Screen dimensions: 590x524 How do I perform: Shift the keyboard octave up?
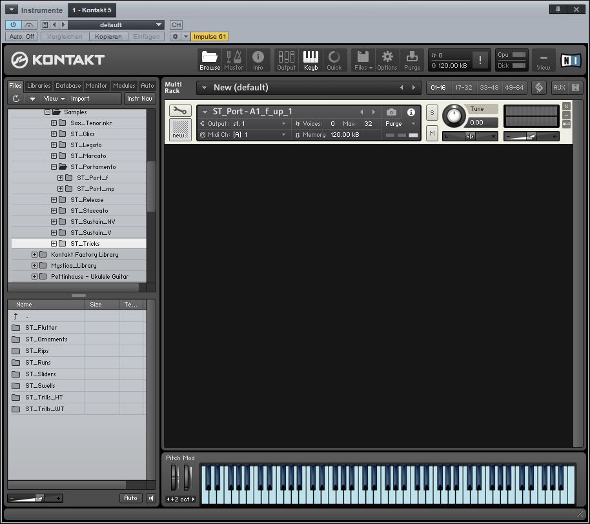pyautogui.click(x=194, y=499)
